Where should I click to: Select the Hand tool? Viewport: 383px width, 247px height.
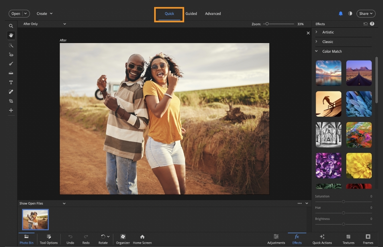tap(11, 35)
